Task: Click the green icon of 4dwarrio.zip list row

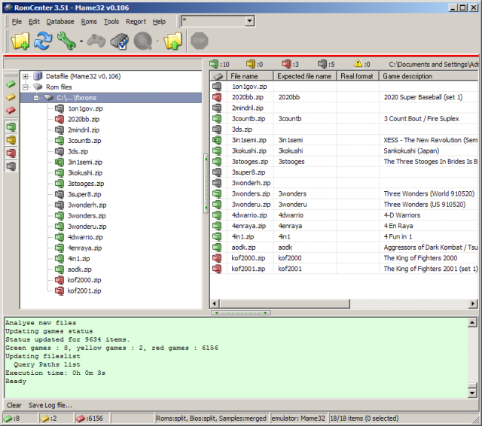Action: pyautogui.click(x=217, y=215)
